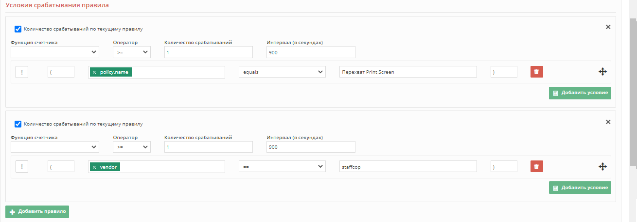Close the first rule block with X

[608, 27]
